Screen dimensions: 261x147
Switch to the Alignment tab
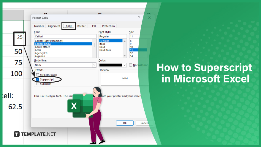54,26
